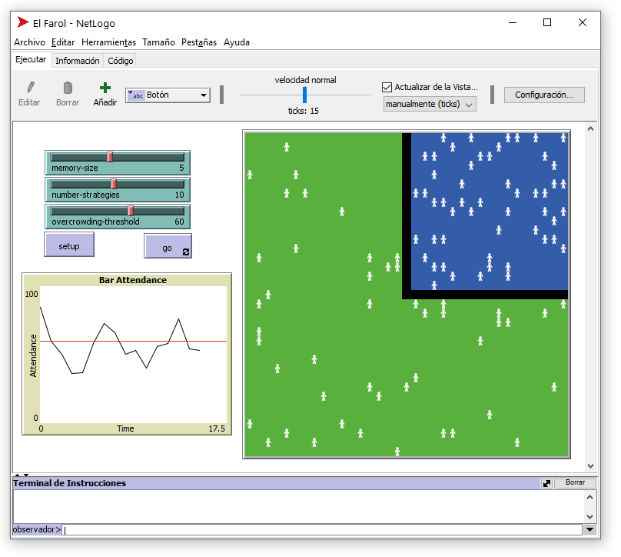Image resolution: width=621 pixels, height=557 pixels.
Task: Click the 17.5 value on the plot axis
Action: 217,429
